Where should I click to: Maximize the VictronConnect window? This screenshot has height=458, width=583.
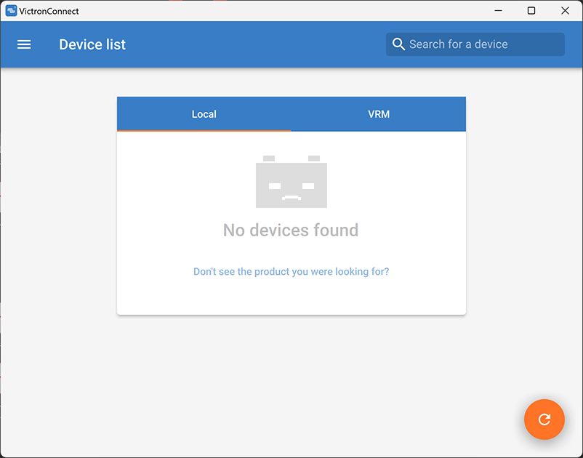click(x=531, y=11)
